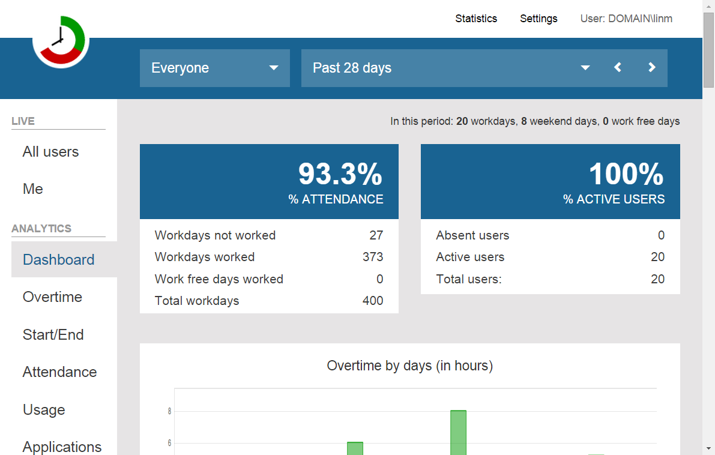The width and height of the screenshot is (715, 455).
Task: Click the tallest green overtime bar
Action: tap(458, 432)
